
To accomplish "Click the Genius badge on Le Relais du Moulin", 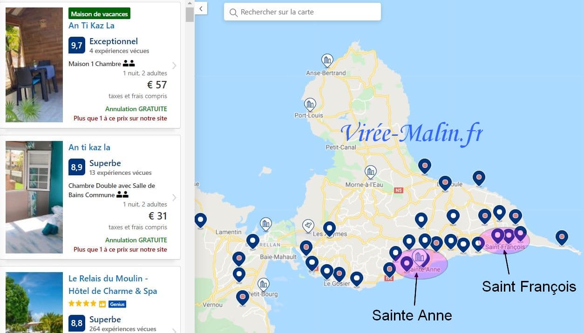I will 117,304.
